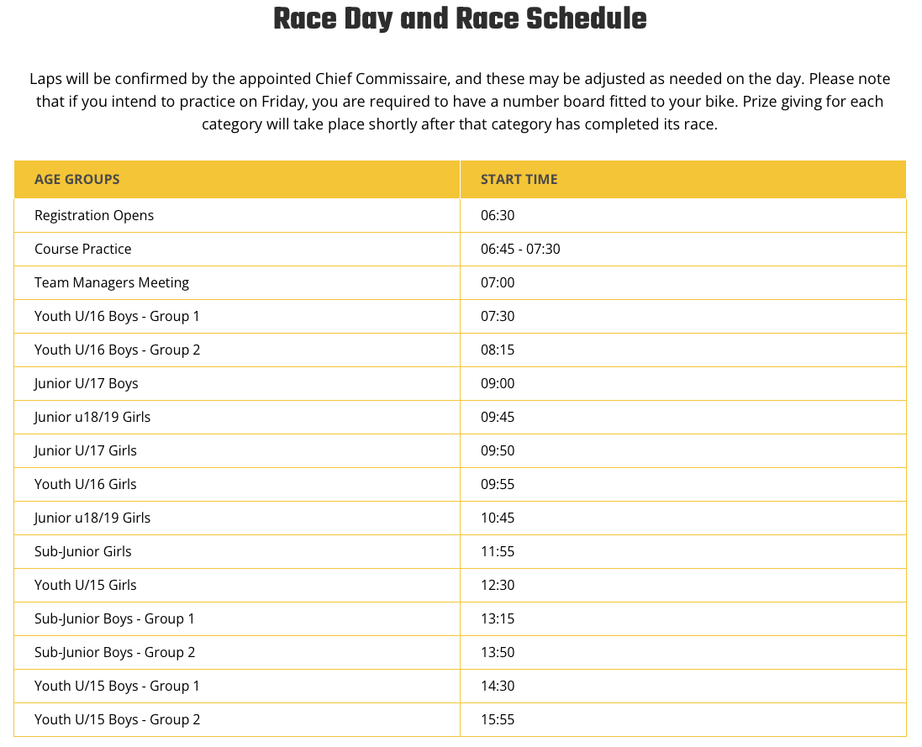This screenshot has height=747, width=922.
Task: Select the Junior U/17 Boys row
Action: tap(87, 383)
